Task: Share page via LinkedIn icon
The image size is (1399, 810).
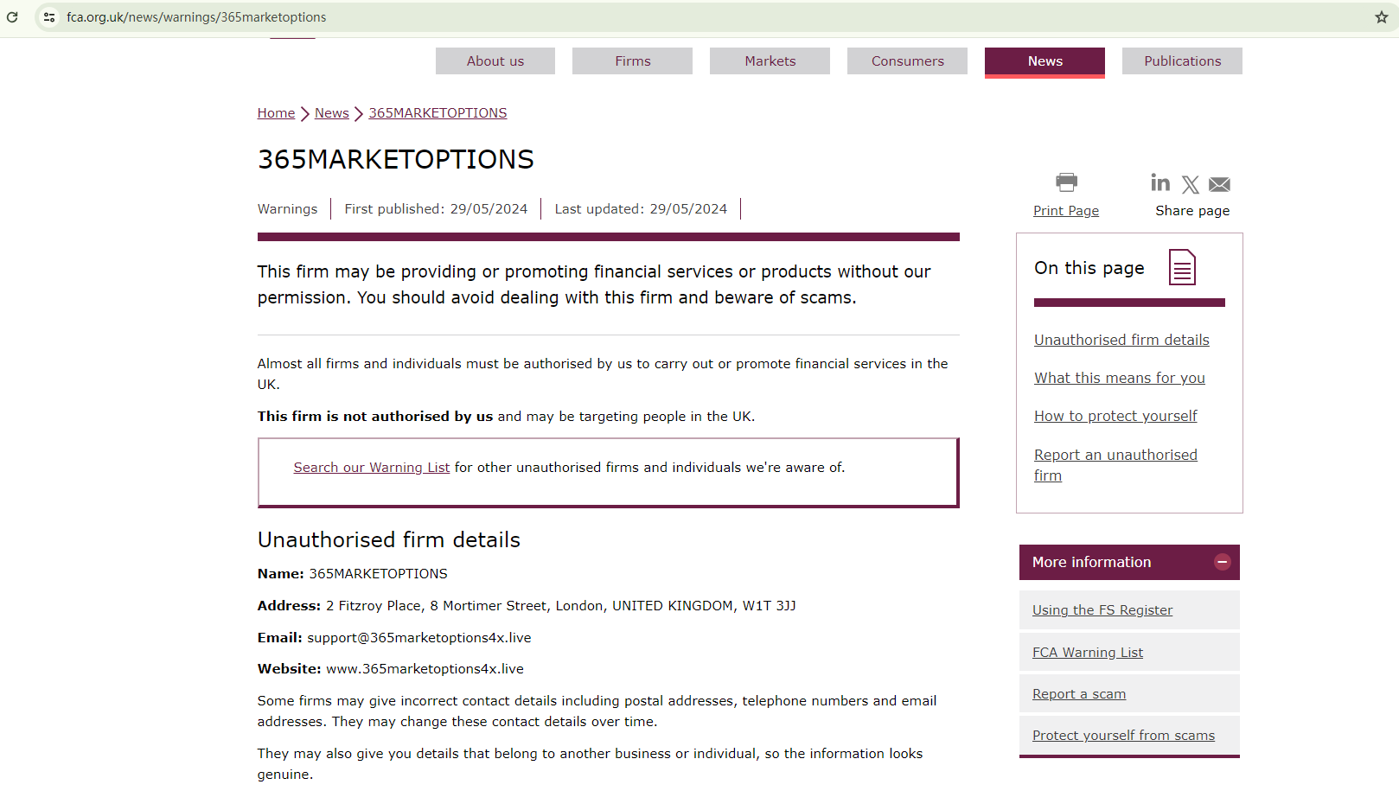Action: (1160, 182)
